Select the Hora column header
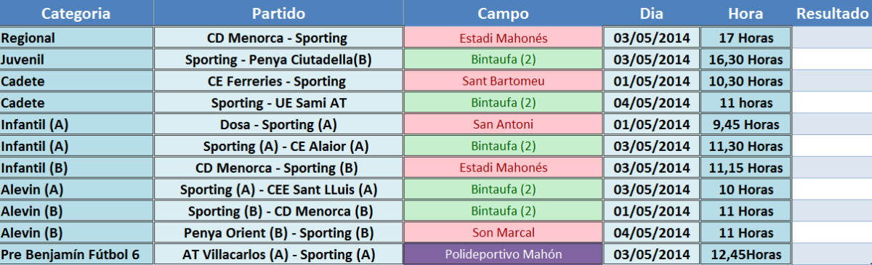 point(746,14)
